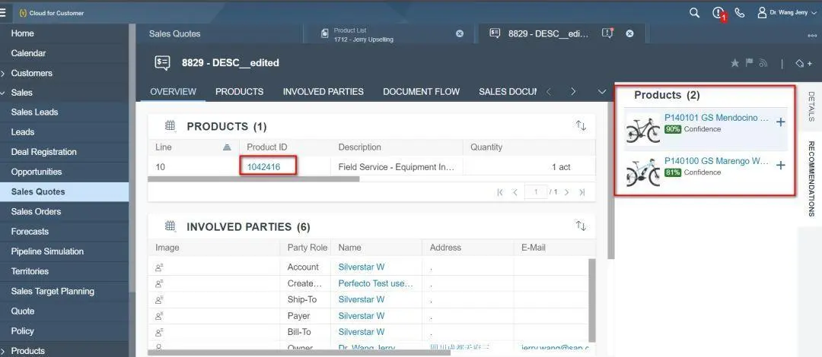The width and height of the screenshot is (822, 357).
Task: Sort the Products table
Action: pos(581,125)
